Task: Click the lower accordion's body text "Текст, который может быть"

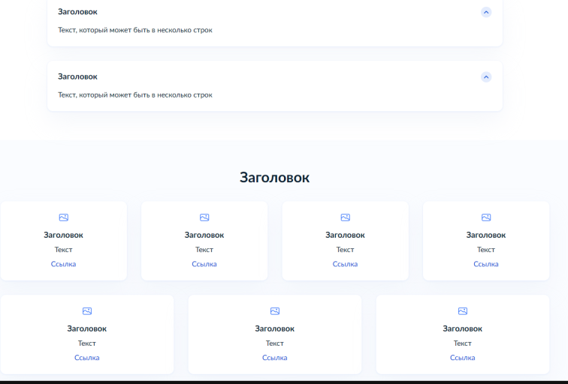Action: pos(104,95)
